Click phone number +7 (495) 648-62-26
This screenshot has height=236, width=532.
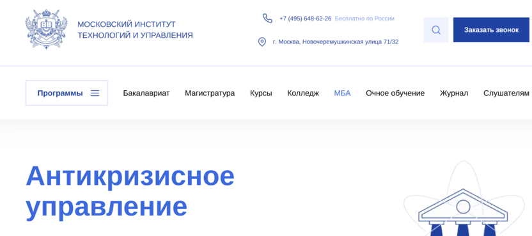pos(306,19)
